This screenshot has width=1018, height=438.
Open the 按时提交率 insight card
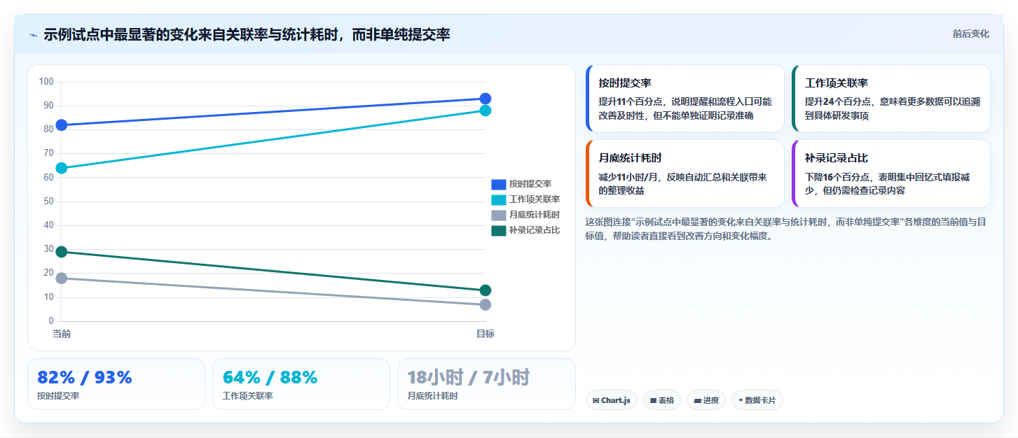point(685,99)
